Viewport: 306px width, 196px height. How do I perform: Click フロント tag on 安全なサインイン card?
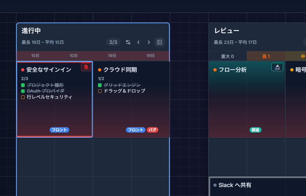coord(59,130)
